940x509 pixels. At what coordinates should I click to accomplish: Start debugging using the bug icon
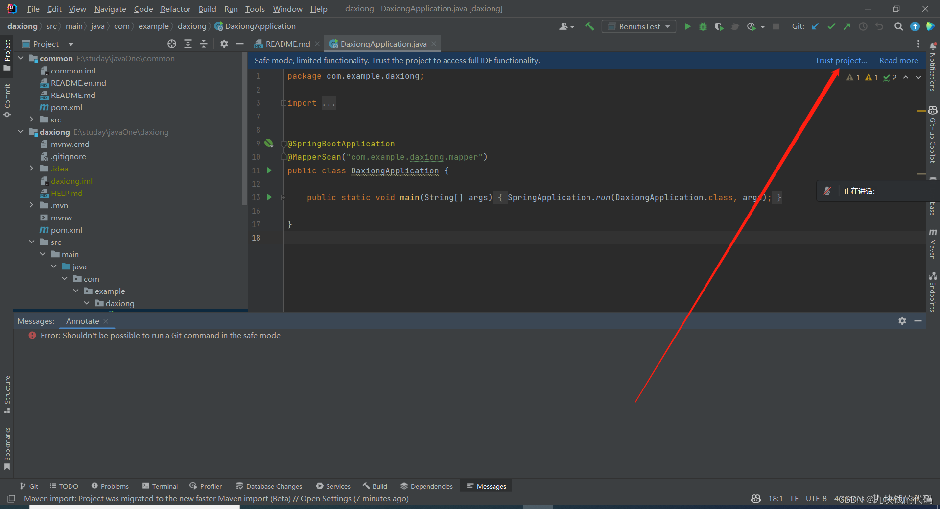tap(703, 26)
